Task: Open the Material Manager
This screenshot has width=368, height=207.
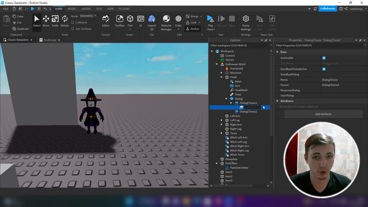Action: pyautogui.click(x=166, y=22)
